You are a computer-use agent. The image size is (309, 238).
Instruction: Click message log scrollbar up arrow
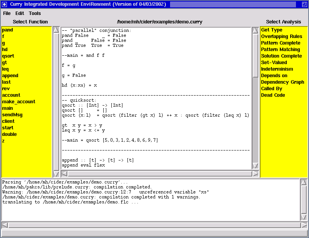304,182
